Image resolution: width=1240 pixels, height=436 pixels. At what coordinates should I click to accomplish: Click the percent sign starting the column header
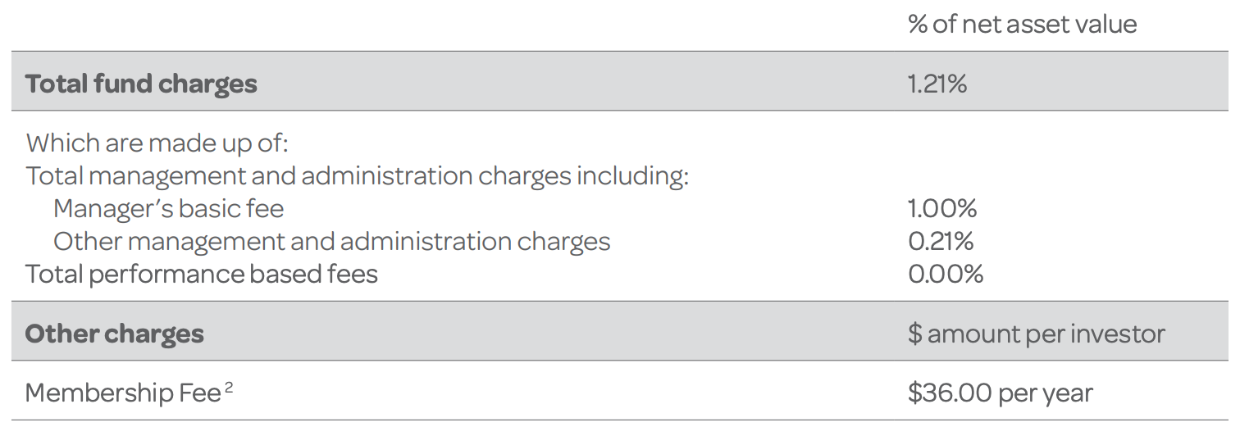click(x=918, y=24)
